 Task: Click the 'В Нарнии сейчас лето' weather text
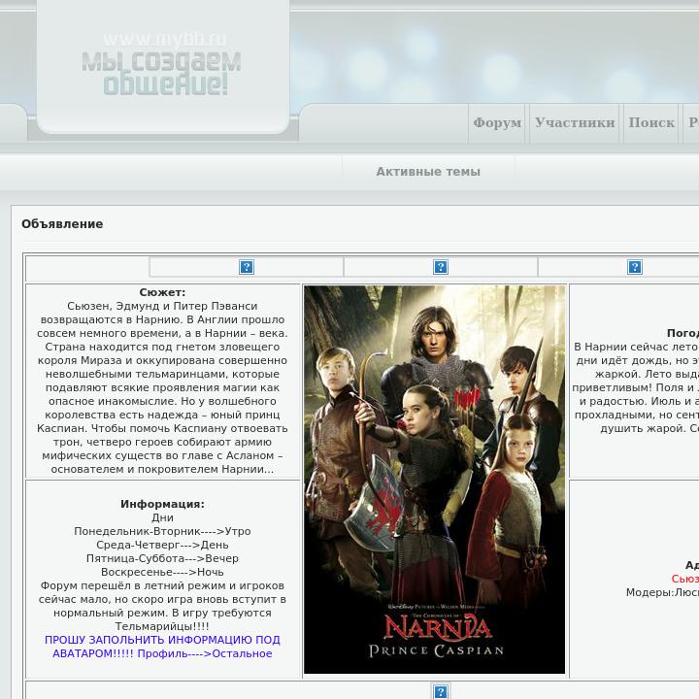pyautogui.click(x=636, y=347)
